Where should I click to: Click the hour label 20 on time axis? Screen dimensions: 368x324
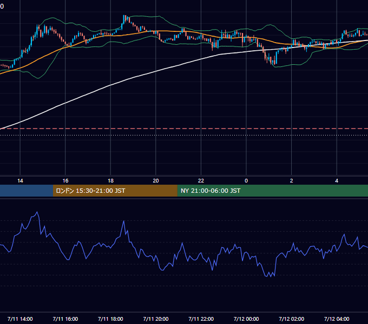coord(156,181)
